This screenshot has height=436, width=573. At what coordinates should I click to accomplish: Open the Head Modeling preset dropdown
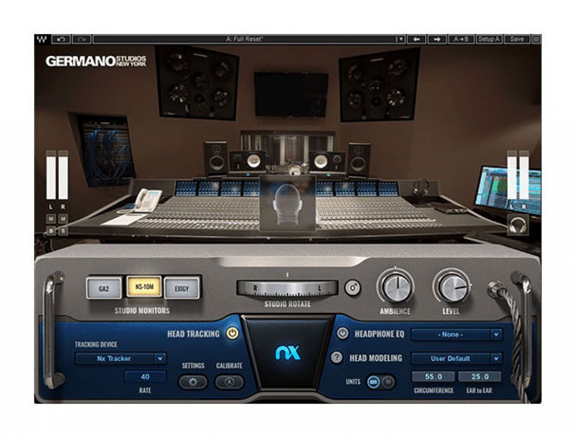pyautogui.click(x=456, y=358)
